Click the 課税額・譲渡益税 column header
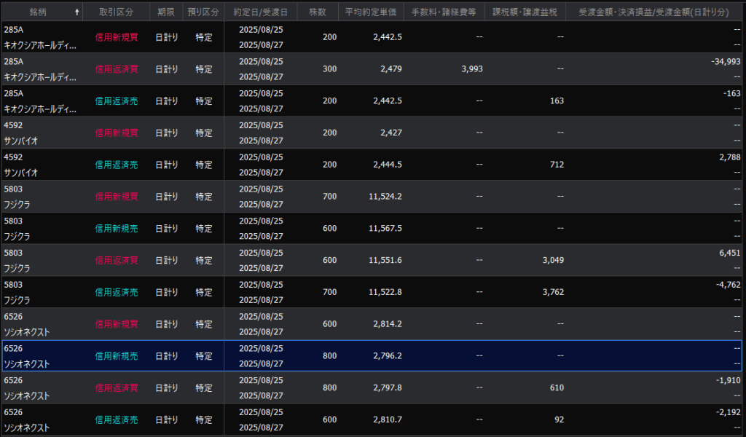 pyautogui.click(x=525, y=12)
